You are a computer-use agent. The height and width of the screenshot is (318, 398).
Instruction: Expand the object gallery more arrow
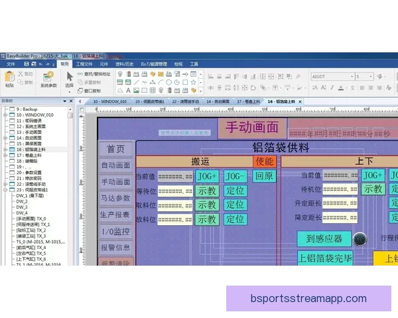[x=201, y=91]
